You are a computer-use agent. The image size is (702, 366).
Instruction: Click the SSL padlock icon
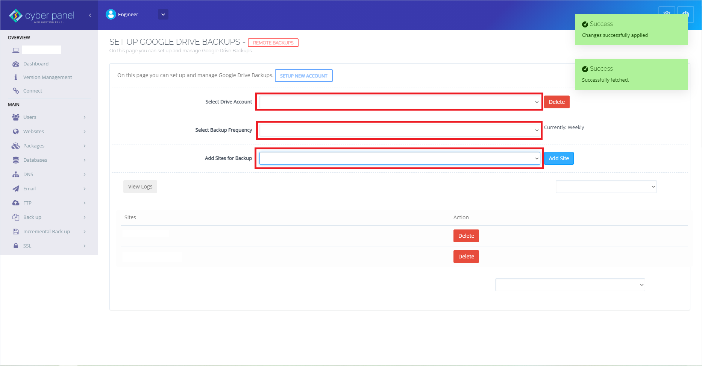16,246
